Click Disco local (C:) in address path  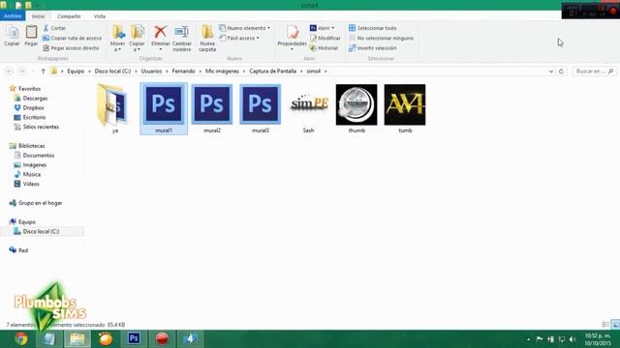(112, 71)
